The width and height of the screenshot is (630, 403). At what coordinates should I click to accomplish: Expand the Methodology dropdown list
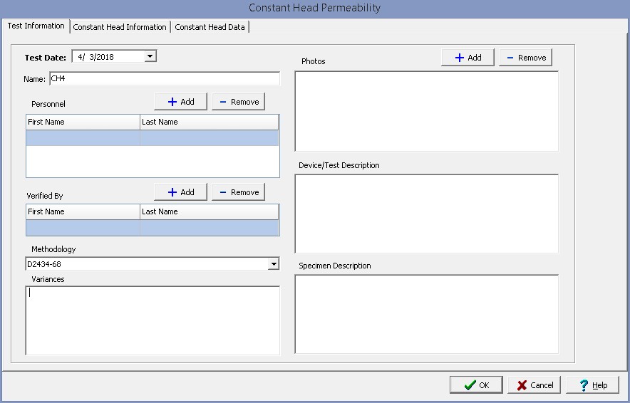(x=273, y=264)
